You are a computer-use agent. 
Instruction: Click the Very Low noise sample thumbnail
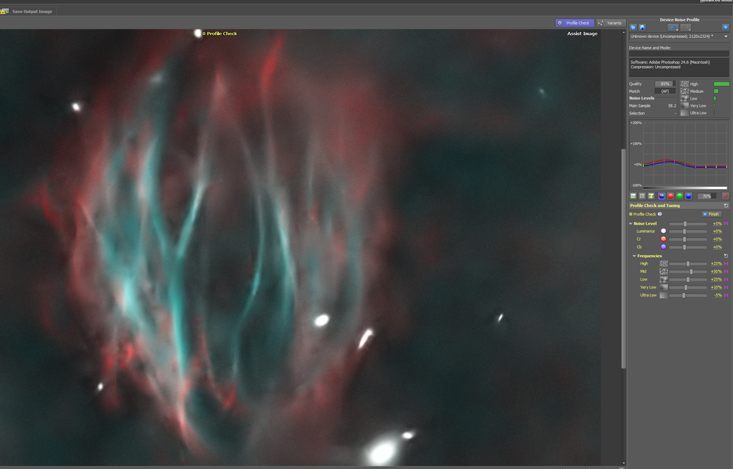coord(684,106)
